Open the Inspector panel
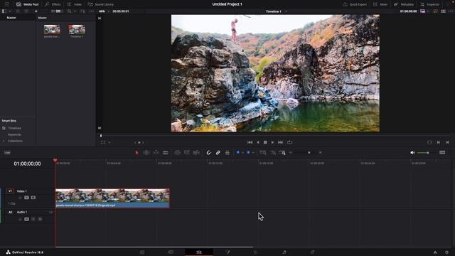Image resolution: width=455 pixels, height=256 pixels. pyautogui.click(x=429, y=4)
